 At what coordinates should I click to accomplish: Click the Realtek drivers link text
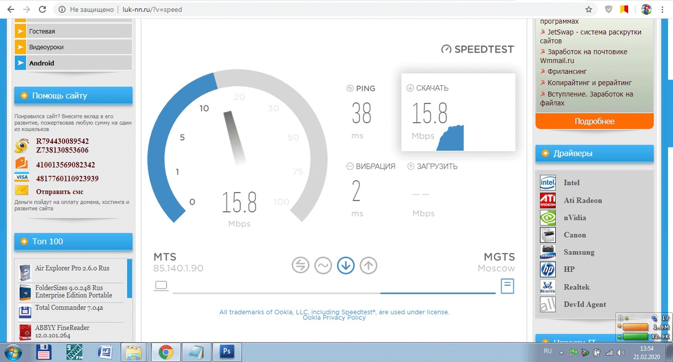point(577,287)
